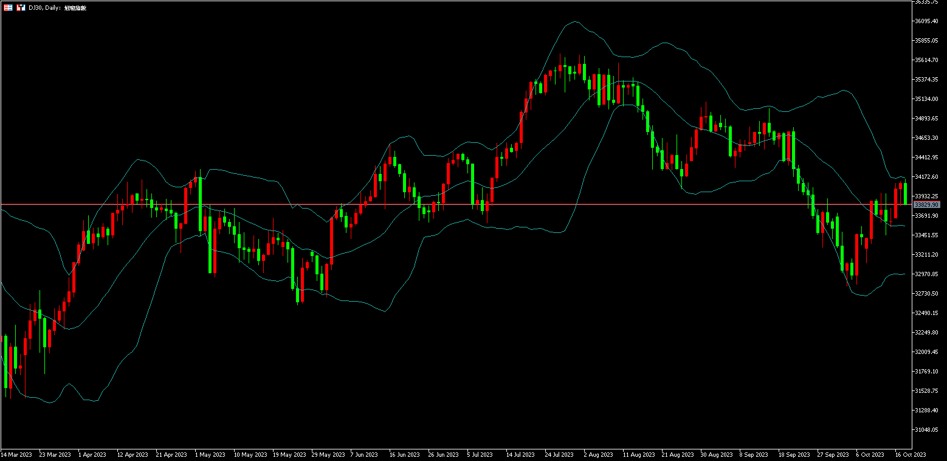Image resolution: width=947 pixels, height=461 pixels.
Task: Click the 21 Apr 2023 date label
Action: coord(171,455)
